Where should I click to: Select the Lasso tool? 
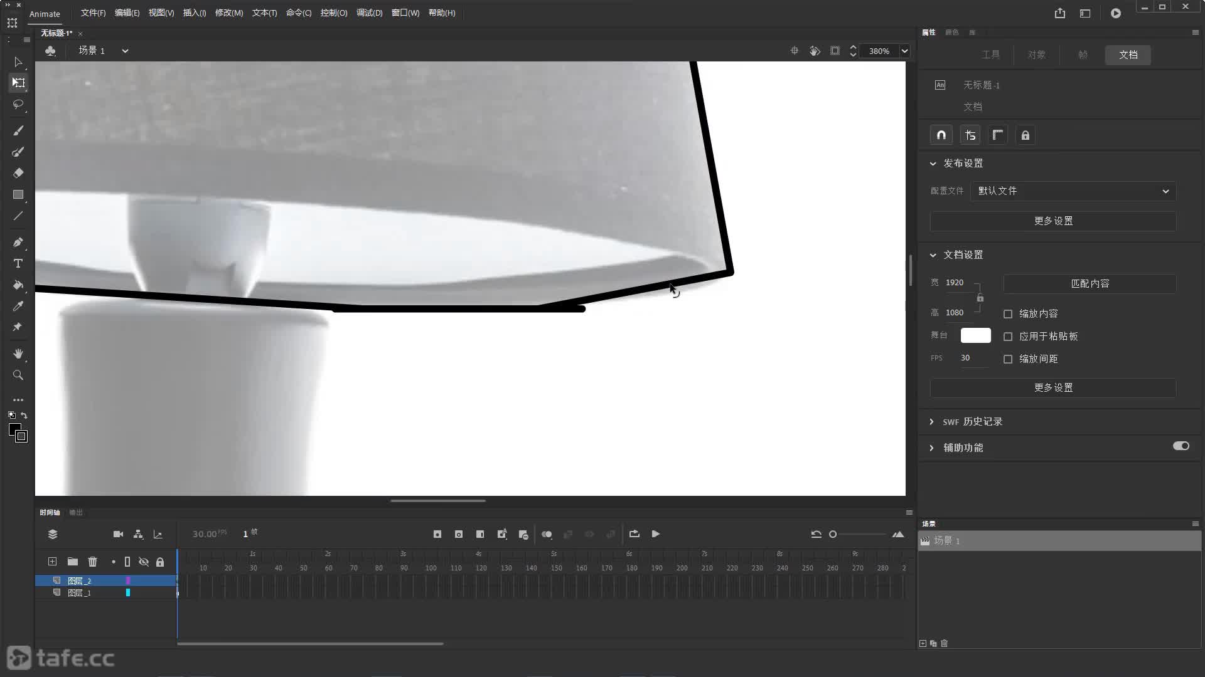pos(18,104)
